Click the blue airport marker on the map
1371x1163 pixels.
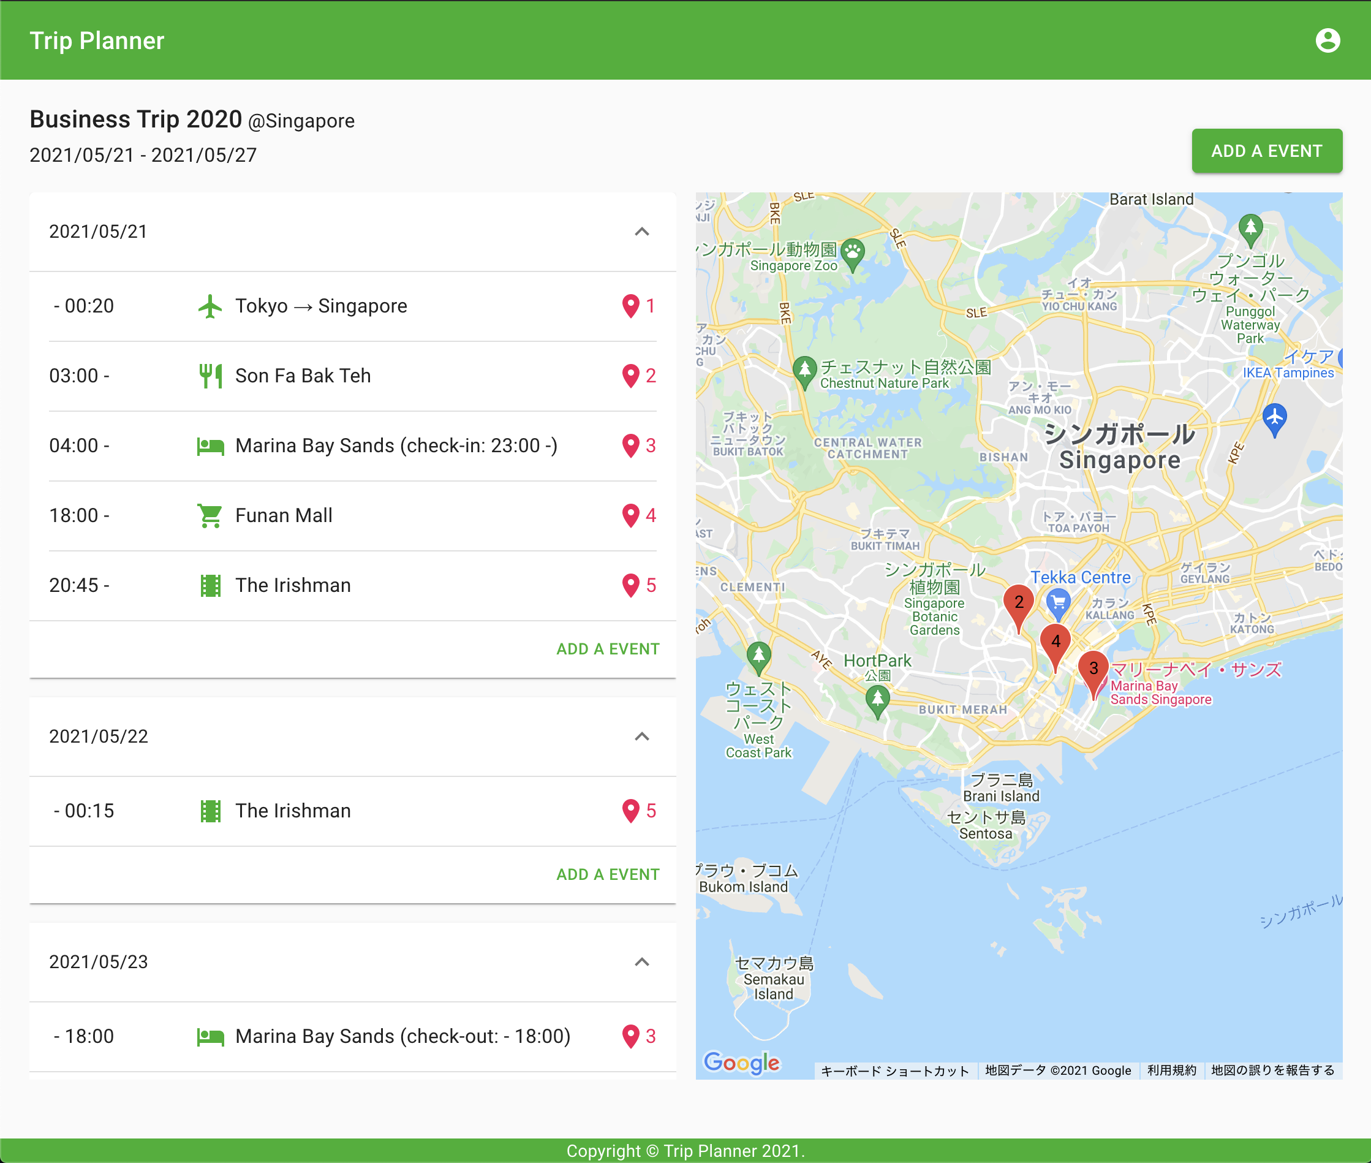[x=1275, y=420]
